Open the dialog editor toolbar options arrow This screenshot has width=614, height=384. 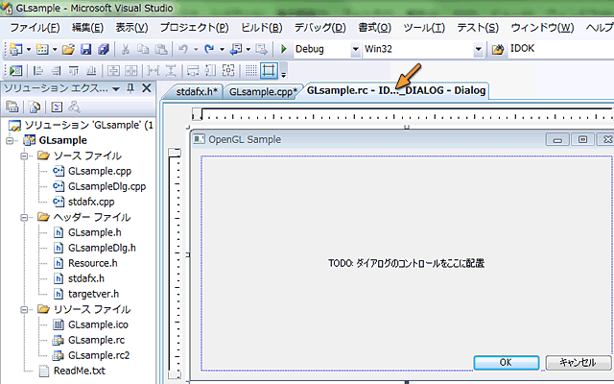pos(284,74)
